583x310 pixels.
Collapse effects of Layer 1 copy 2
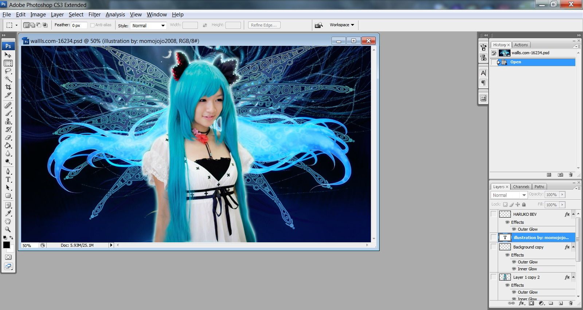(x=574, y=277)
